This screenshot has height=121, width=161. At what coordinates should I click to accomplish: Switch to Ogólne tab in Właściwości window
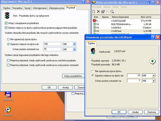pyautogui.click(x=7, y=8)
